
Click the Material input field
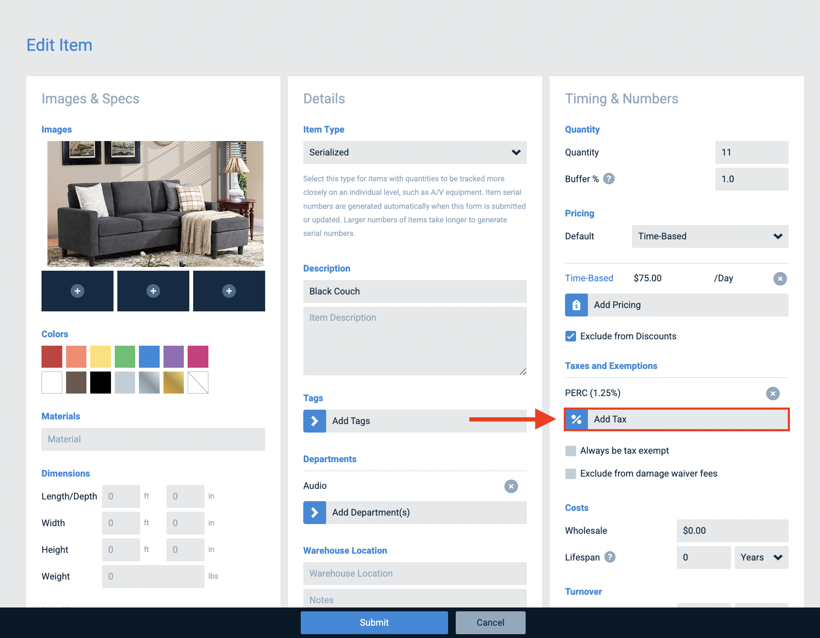click(x=153, y=439)
